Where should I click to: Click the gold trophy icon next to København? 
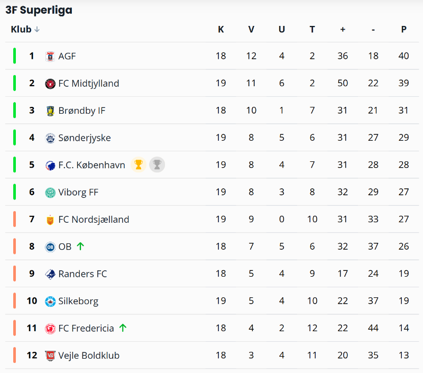(x=139, y=165)
